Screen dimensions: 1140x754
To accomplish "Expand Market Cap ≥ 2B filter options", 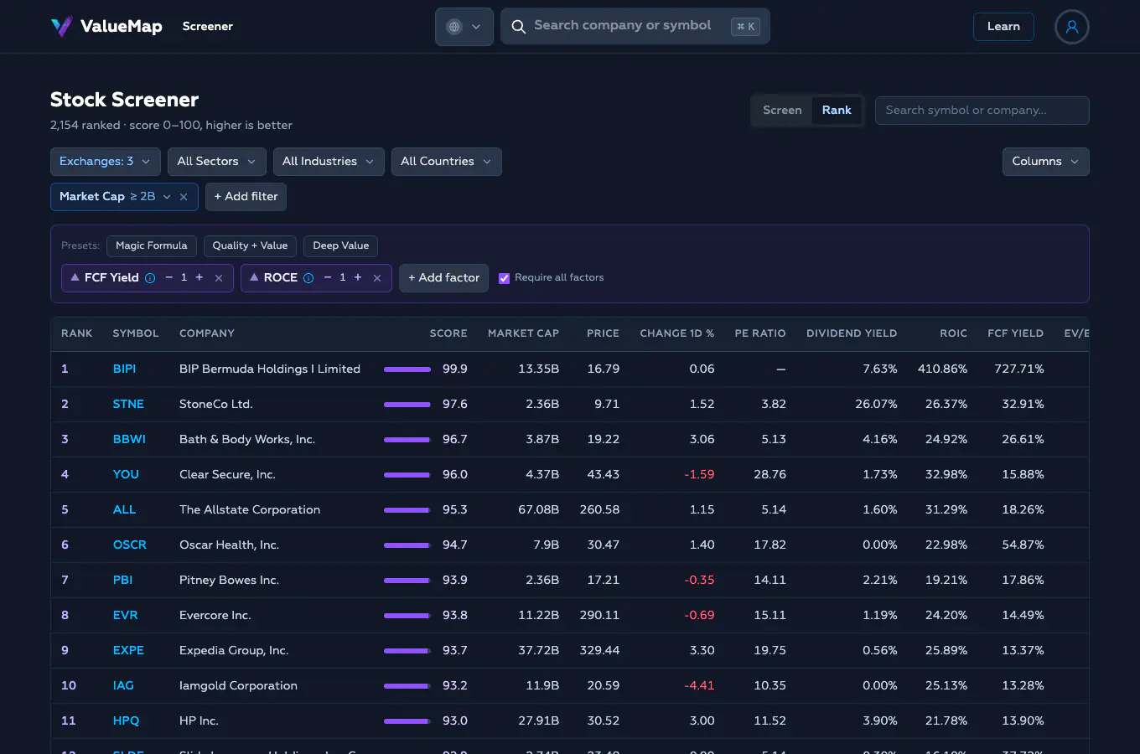I will pos(167,197).
